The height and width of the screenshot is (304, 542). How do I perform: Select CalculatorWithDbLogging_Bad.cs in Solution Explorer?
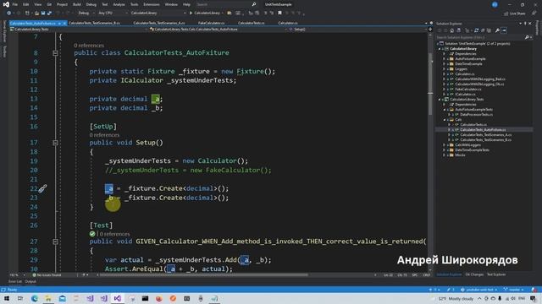coord(480,79)
